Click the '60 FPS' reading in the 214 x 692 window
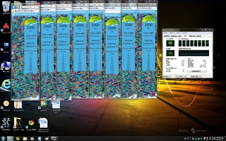The height and width of the screenshot is (141, 226). coord(63,19)
